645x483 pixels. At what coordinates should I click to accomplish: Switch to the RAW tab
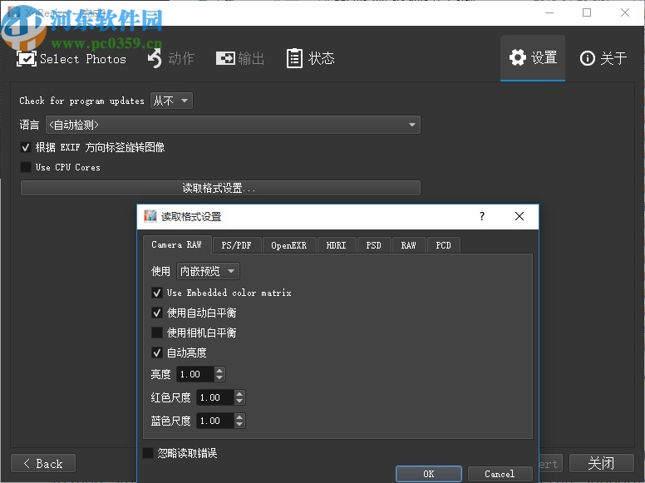tap(409, 245)
